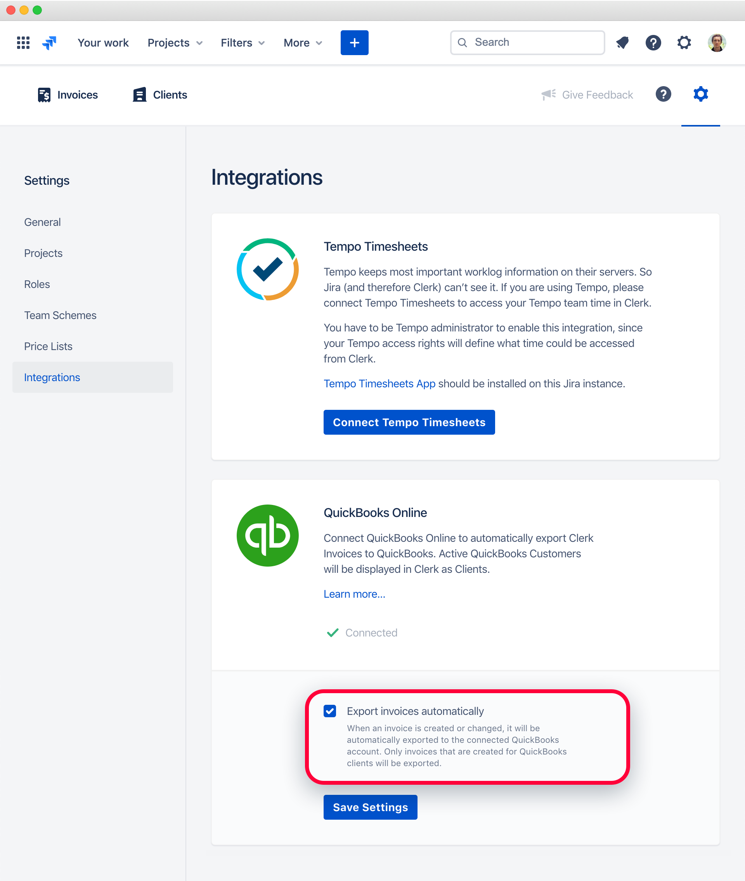
Task: Open the user profile avatar
Action: [717, 43]
